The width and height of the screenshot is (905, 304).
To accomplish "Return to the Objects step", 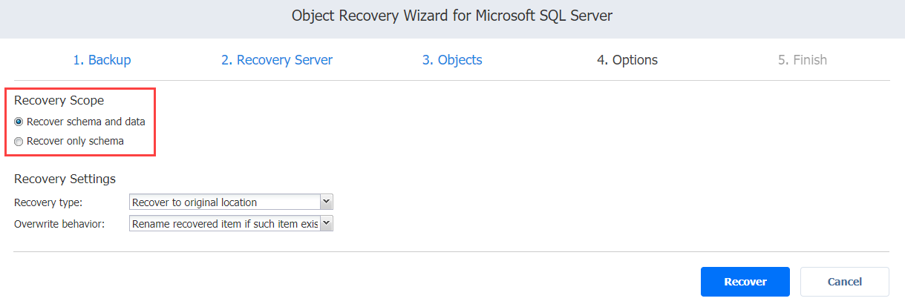I will (452, 60).
